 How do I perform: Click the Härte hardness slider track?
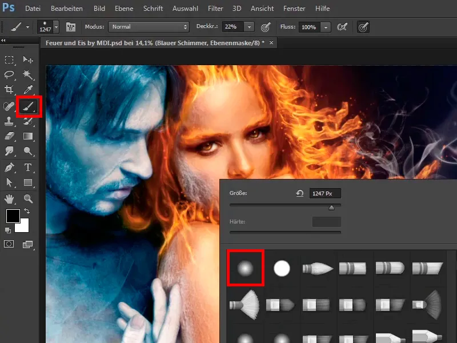285,233
